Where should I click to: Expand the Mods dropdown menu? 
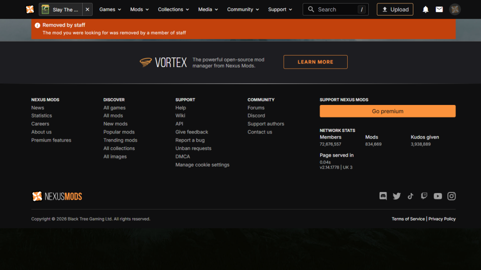(x=139, y=9)
